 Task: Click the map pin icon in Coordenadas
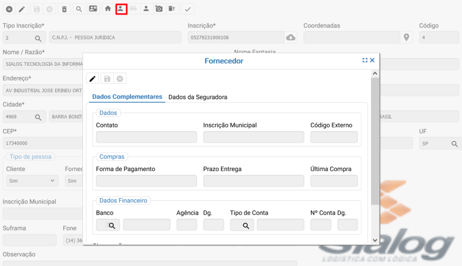tap(406, 37)
